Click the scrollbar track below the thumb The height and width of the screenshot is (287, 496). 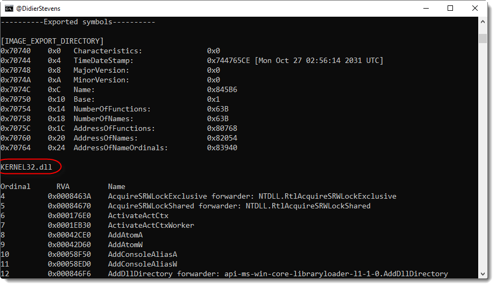point(483,162)
